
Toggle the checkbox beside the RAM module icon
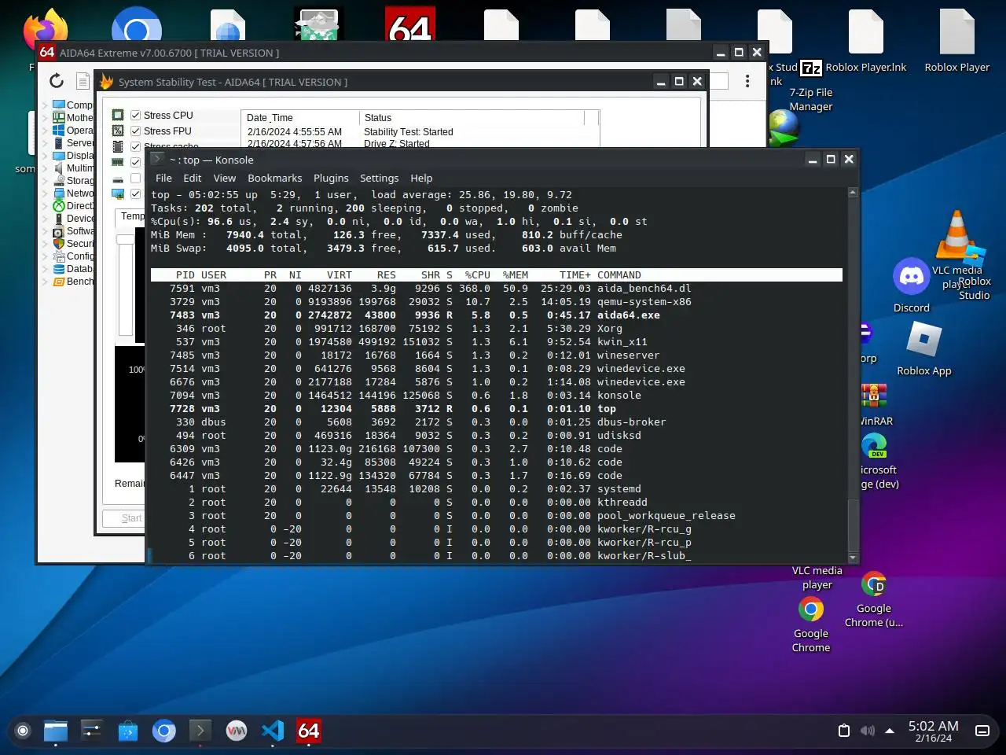point(135,162)
